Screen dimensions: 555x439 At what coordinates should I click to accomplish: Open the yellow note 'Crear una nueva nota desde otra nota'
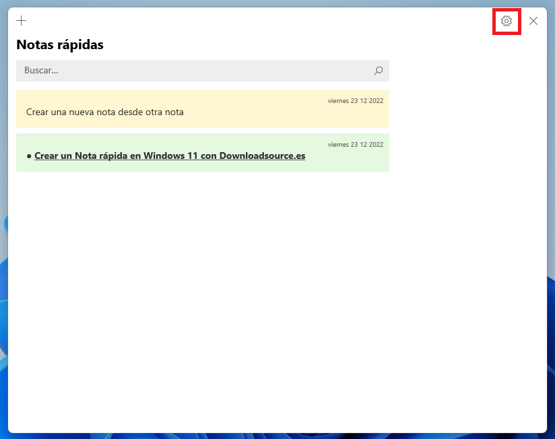click(x=203, y=108)
